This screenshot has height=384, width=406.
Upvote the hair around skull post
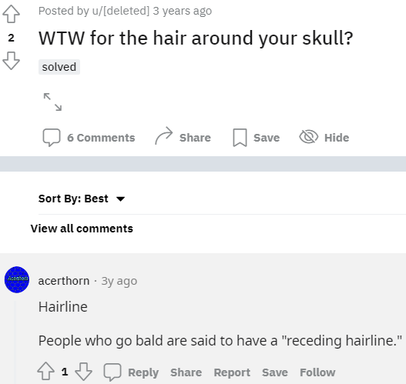(11, 14)
